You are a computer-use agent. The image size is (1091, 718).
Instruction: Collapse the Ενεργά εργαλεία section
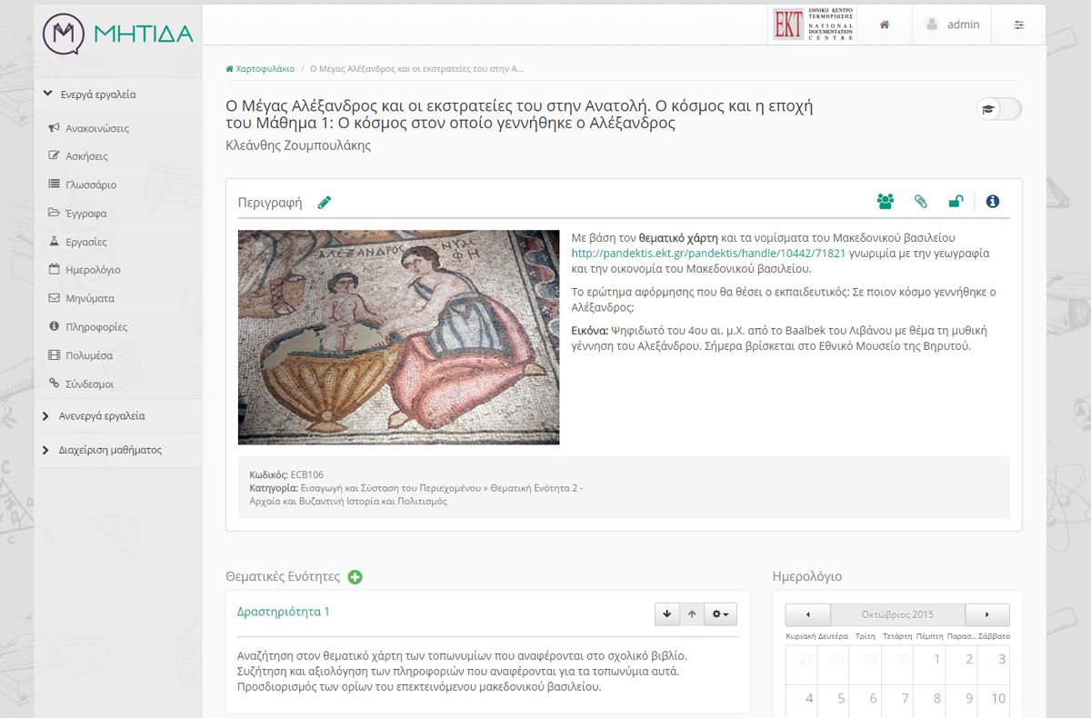97,94
